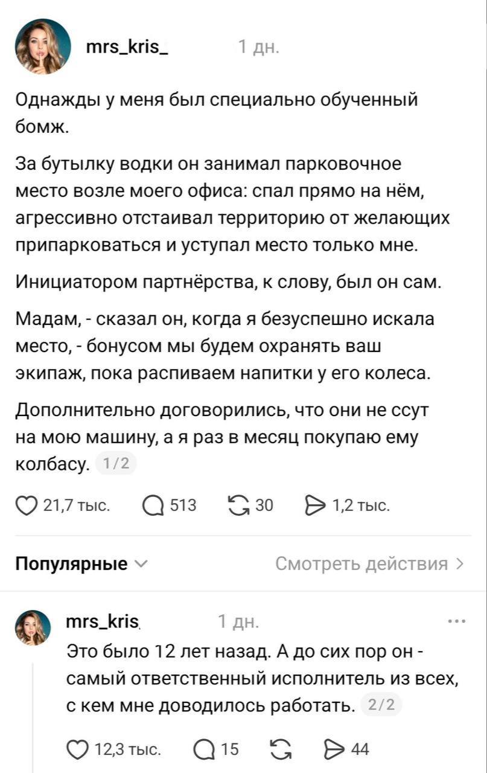Share the reply via send icon
The image size is (487, 773).
[x=334, y=750]
